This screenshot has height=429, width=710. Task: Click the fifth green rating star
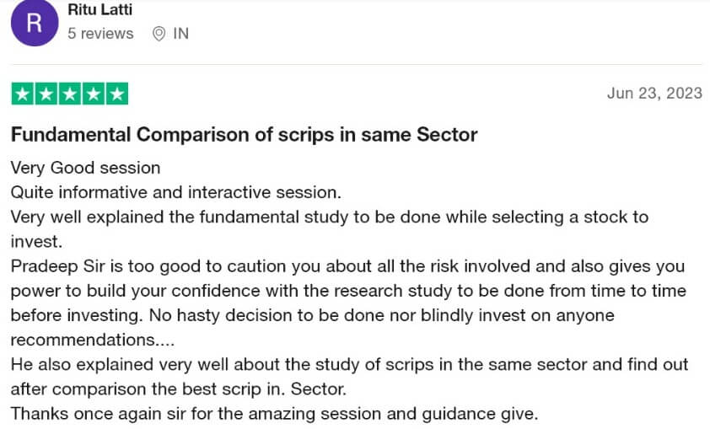tap(116, 94)
